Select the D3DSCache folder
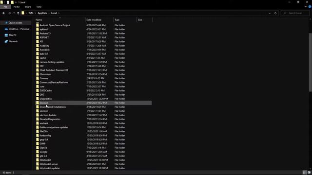Image resolution: width=312 pixels, height=175 pixels. pyautogui.click(x=45, y=90)
